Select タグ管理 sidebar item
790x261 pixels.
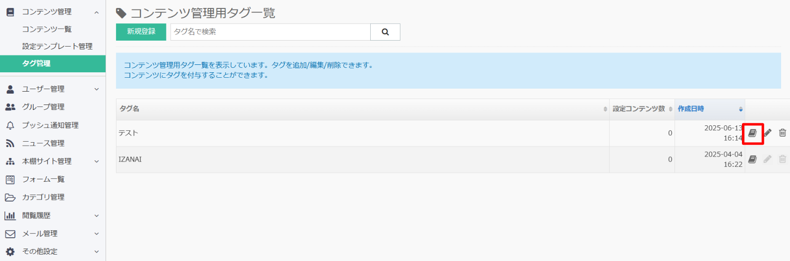click(x=53, y=63)
